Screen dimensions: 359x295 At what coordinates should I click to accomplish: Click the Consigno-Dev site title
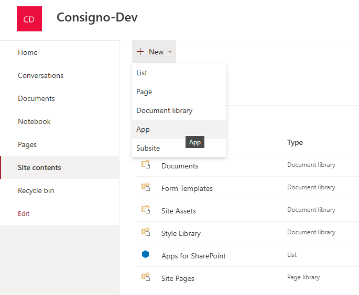coord(97,17)
